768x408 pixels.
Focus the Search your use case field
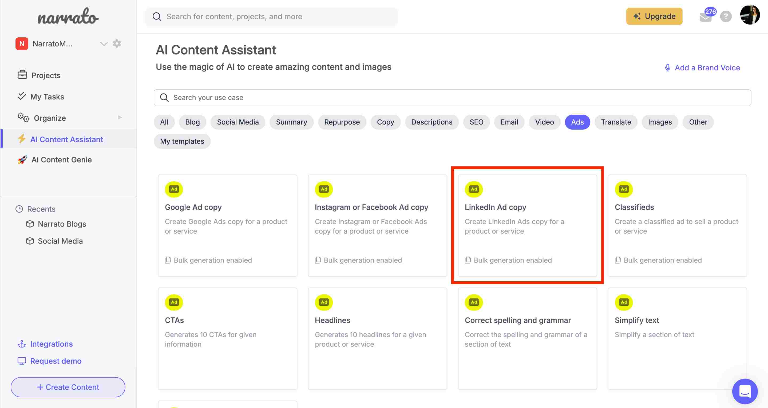(x=452, y=97)
